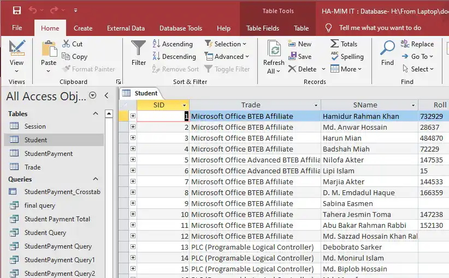Sort records Descending
This screenshot has width=449, height=278.
[174, 57]
